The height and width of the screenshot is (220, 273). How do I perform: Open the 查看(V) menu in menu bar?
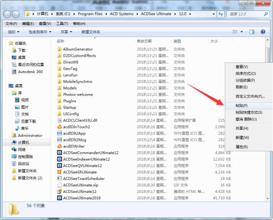coord(45,24)
